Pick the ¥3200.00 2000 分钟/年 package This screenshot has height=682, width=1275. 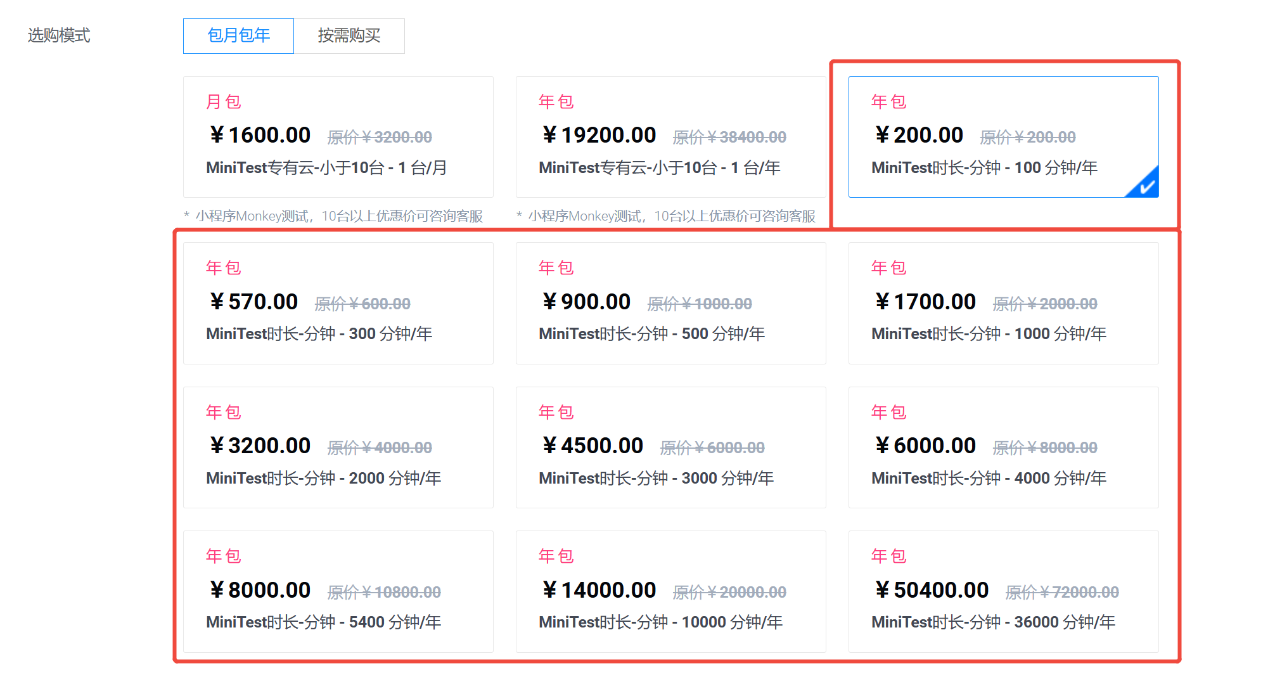coord(338,447)
